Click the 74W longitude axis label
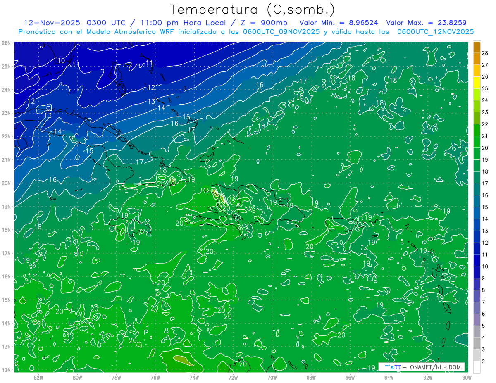Viewport: 496px width, 383px height. coord(194,377)
